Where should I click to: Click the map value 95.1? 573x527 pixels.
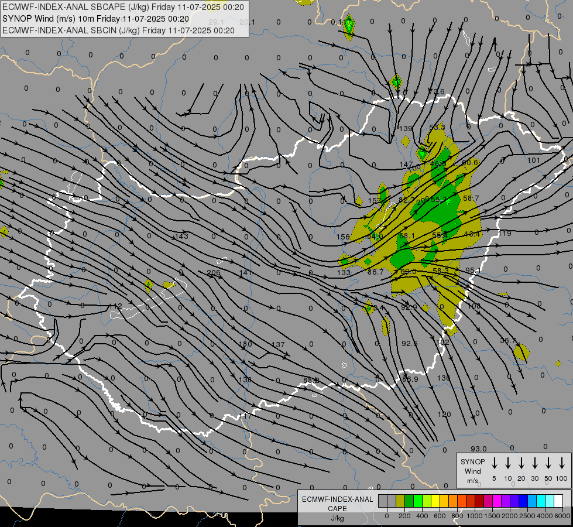[473, 271]
